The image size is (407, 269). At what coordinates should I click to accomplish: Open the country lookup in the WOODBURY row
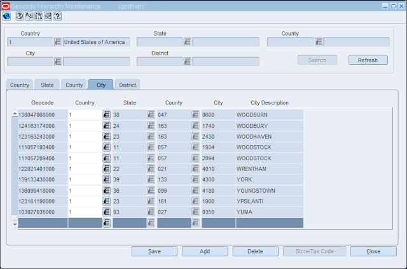pyautogui.click(x=106, y=126)
